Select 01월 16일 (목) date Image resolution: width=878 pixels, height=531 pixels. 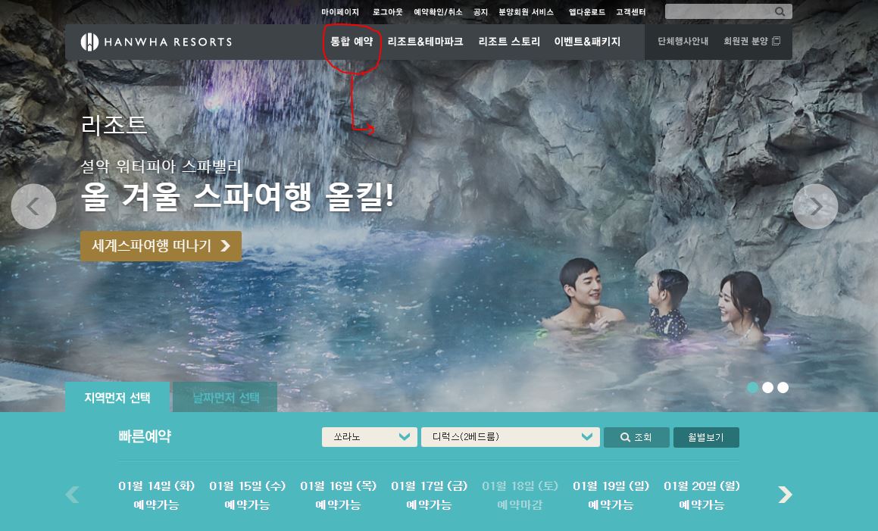pos(338,495)
